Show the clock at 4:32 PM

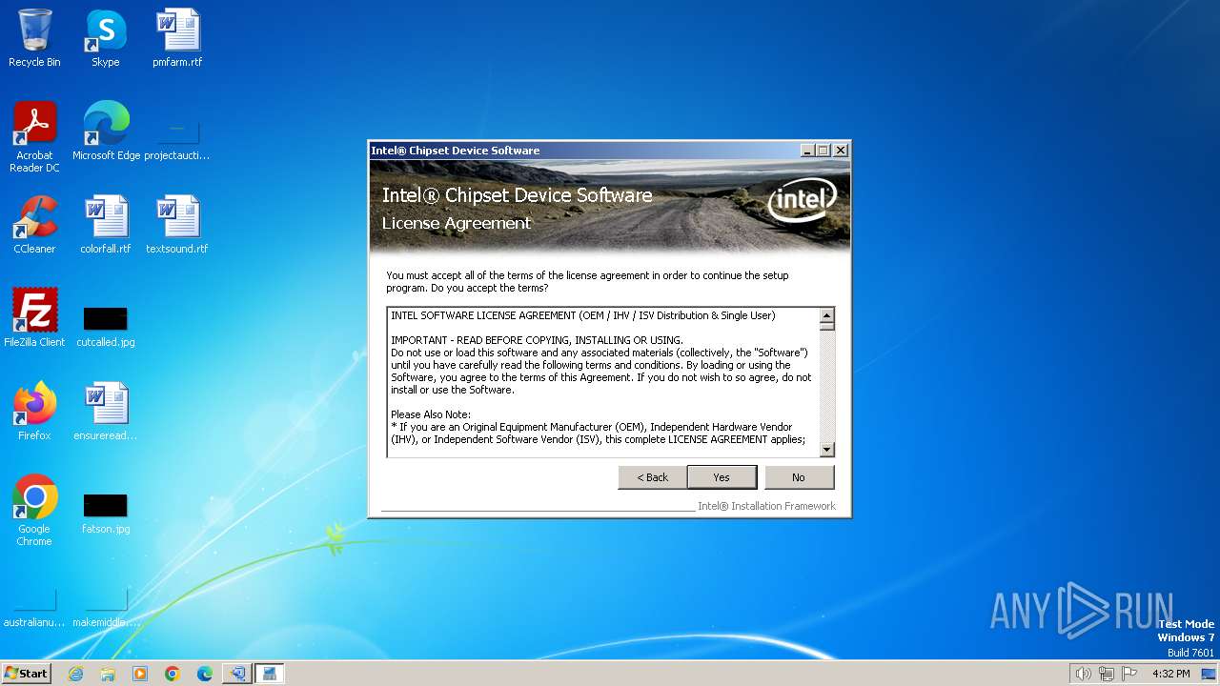1170,674
